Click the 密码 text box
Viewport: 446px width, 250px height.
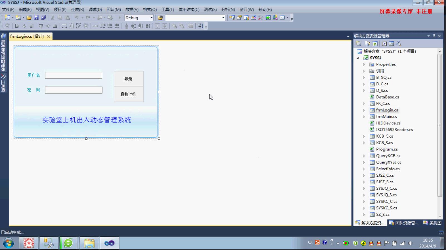pyautogui.click(x=74, y=90)
